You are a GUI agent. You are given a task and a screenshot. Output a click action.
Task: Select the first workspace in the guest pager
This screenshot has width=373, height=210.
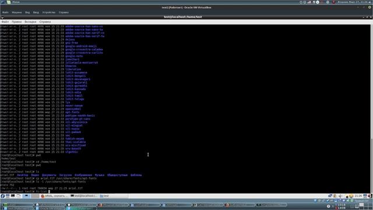26,196
